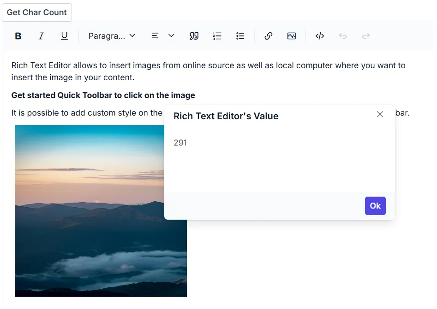Create a numbered list
437x309 pixels.
tap(217, 36)
